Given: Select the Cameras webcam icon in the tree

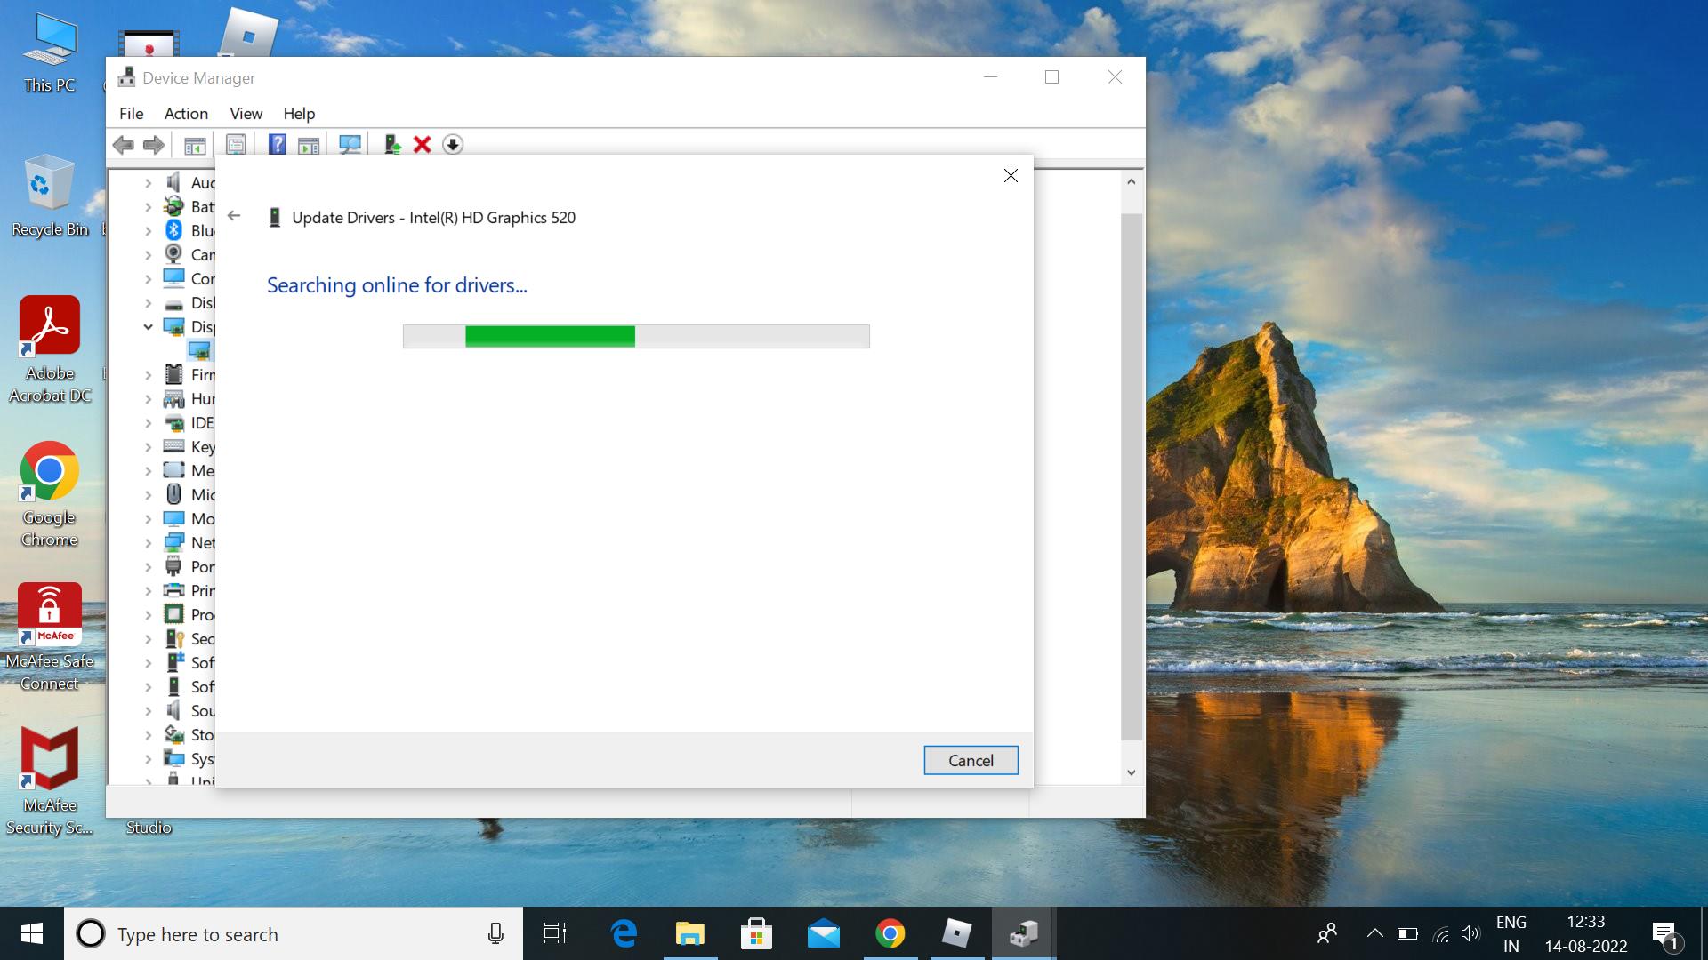Looking at the screenshot, I should coord(173,254).
